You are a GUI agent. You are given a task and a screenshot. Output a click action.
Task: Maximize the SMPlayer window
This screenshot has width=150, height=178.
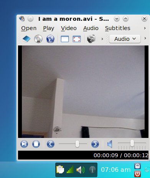point(125,19)
